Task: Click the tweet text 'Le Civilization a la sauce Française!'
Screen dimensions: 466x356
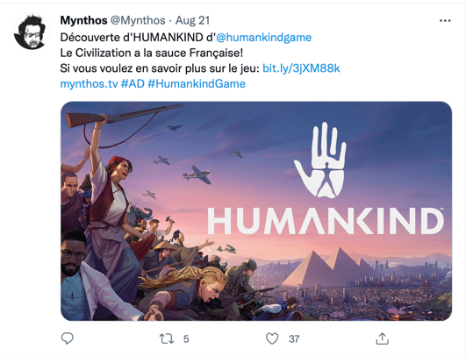Action: 152,53
